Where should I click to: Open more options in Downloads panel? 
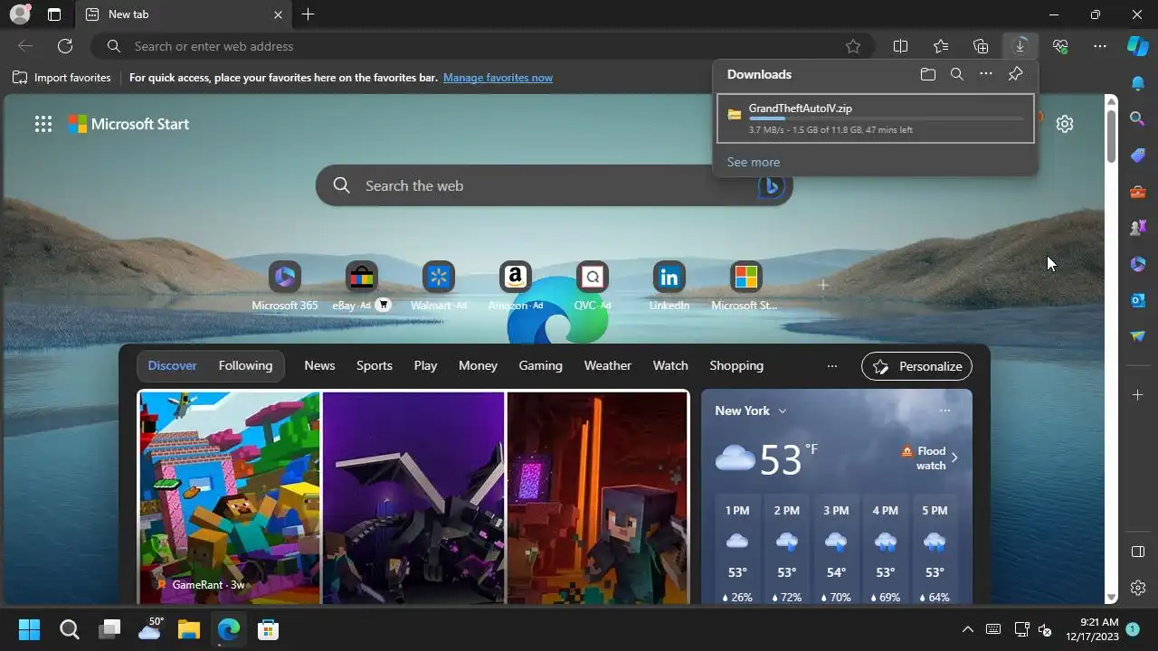[x=986, y=74]
